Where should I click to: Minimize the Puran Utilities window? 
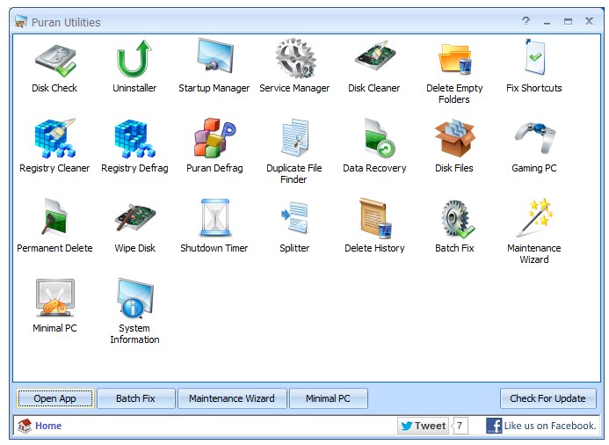pos(547,22)
